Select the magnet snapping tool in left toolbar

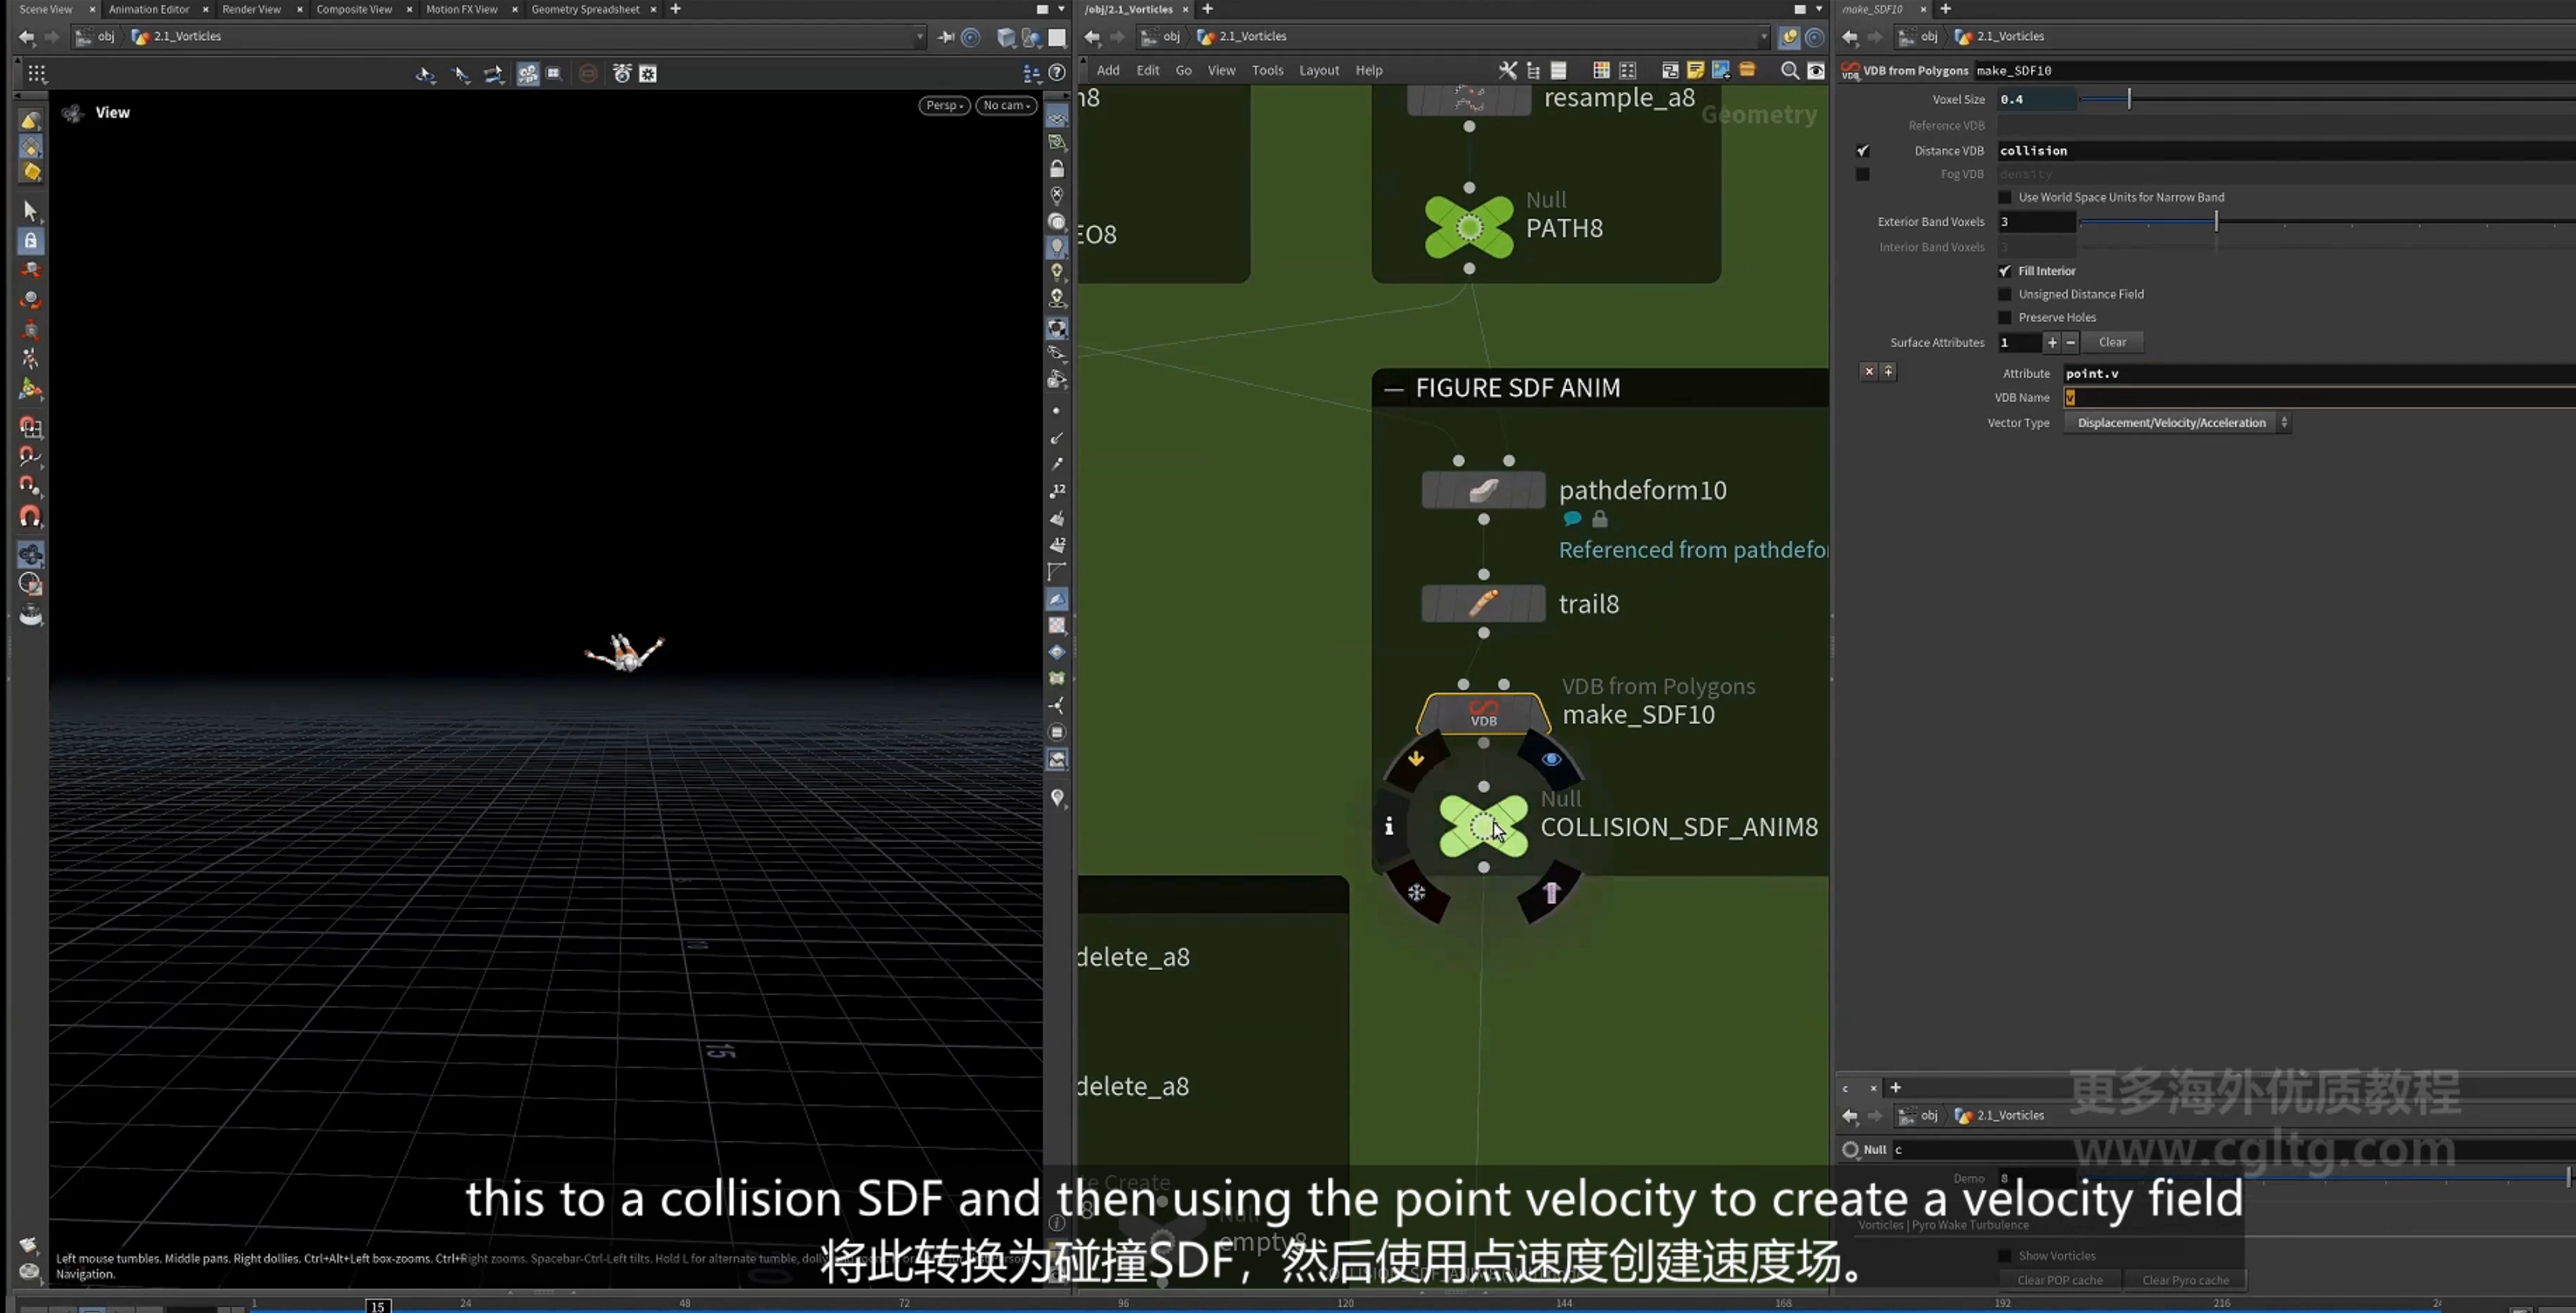pyautogui.click(x=31, y=516)
